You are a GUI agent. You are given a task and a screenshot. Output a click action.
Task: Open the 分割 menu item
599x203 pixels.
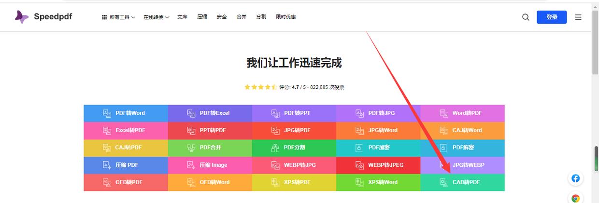(261, 17)
